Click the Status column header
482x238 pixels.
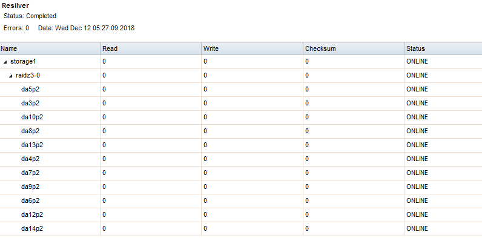pos(443,48)
